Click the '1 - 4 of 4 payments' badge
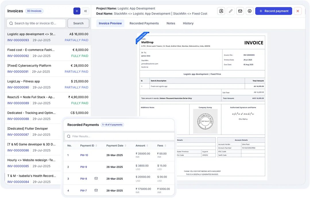 pyautogui.click(x=112, y=125)
